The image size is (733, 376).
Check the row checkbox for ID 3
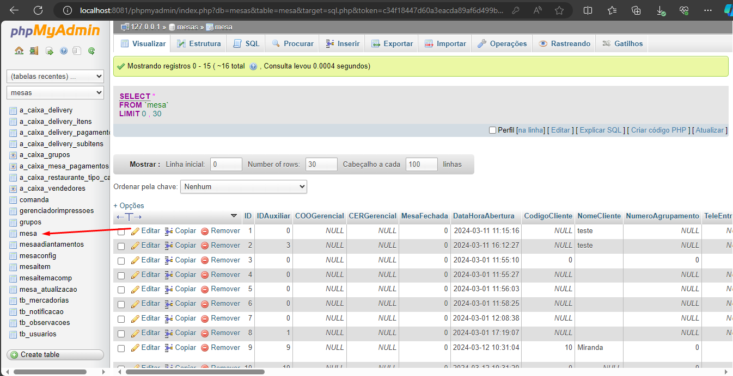coord(121,261)
